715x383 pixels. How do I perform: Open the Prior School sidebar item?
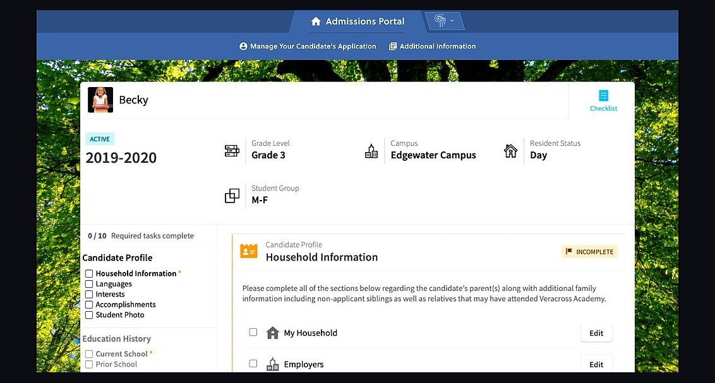pos(116,364)
